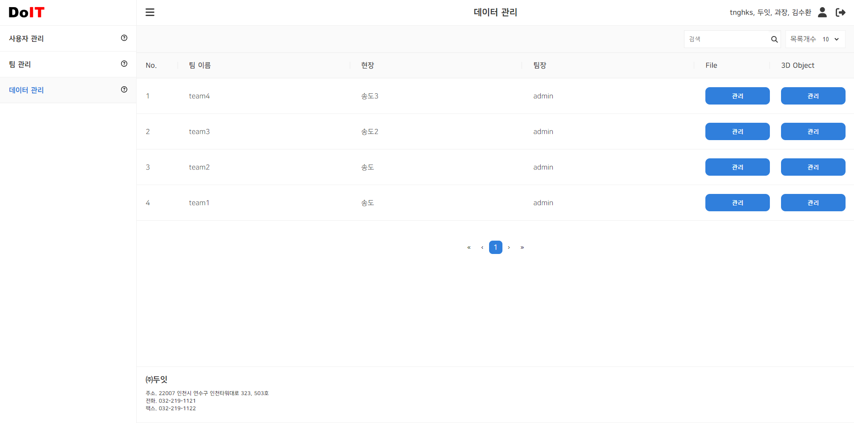Click the 팀 이름 column header
Viewport: 854px width, 423px height.
200,65
